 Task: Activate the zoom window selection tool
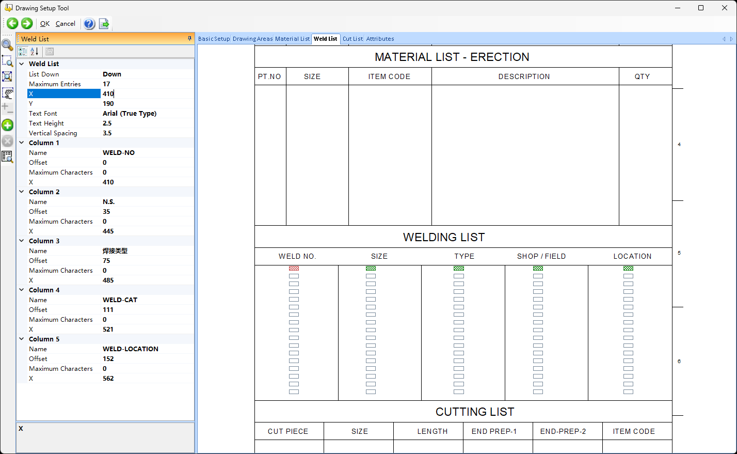click(x=7, y=61)
